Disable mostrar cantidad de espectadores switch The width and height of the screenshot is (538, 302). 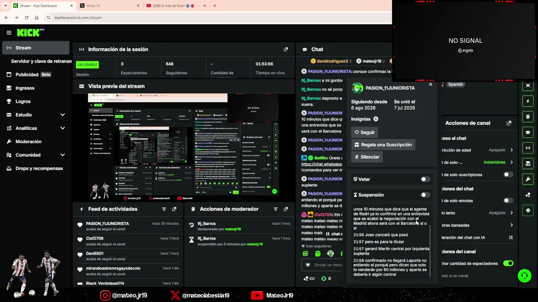508,263
